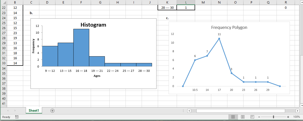The image size is (303, 121).
Task: Click cell containing 28 --- 30
Action: [167, 8]
